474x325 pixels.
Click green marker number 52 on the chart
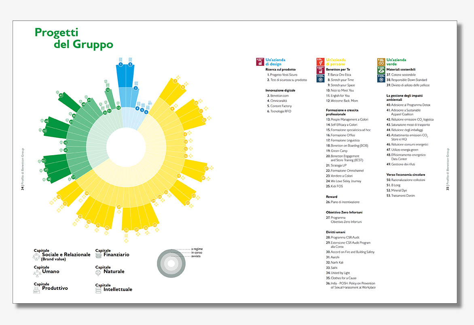point(108,90)
